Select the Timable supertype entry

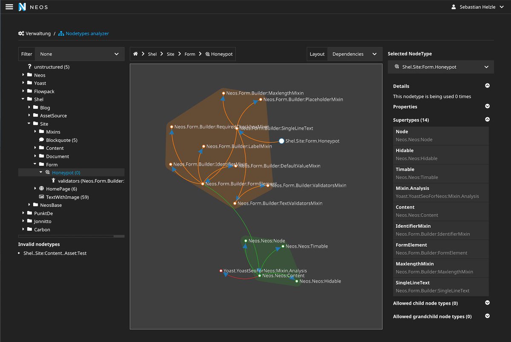[x=441, y=173]
